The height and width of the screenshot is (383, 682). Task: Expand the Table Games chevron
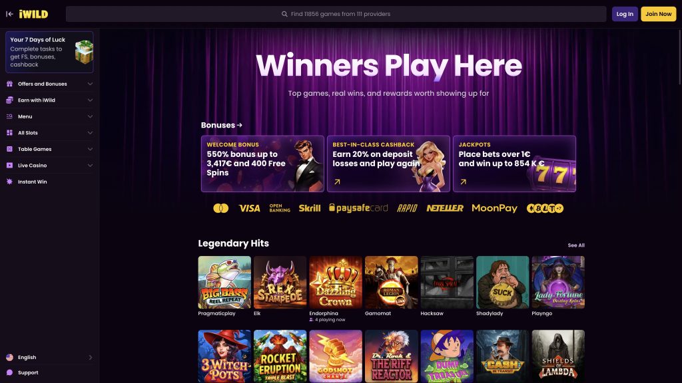pyautogui.click(x=90, y=149)
